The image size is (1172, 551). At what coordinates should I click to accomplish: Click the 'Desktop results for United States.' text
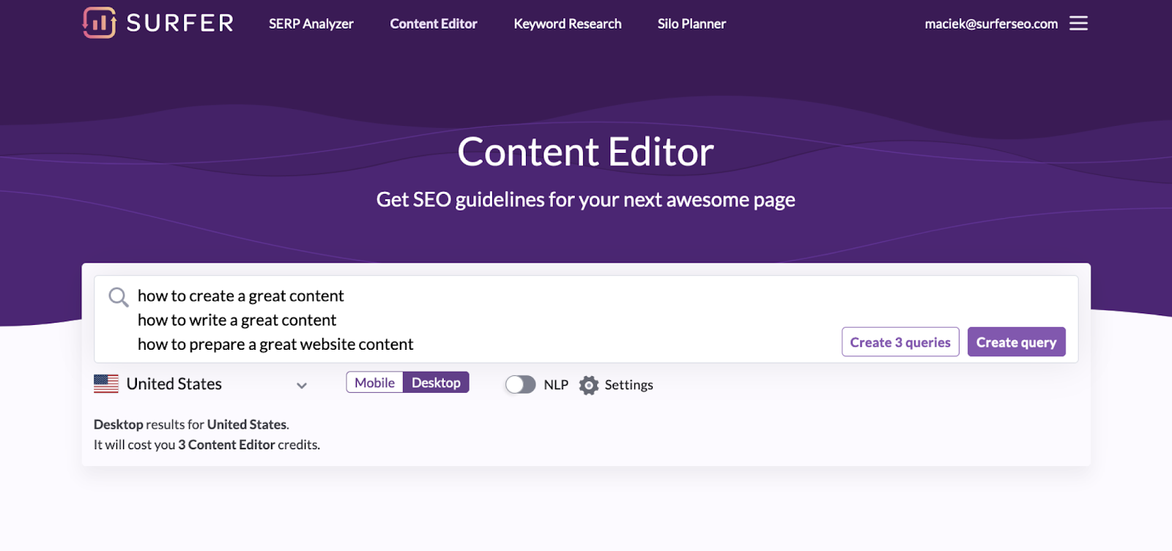coord(191,424)
